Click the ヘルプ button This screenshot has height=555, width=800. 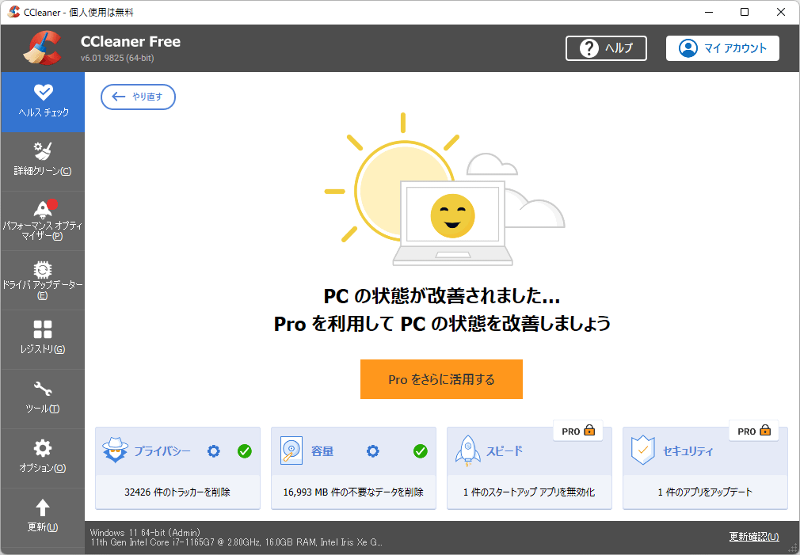606,48
